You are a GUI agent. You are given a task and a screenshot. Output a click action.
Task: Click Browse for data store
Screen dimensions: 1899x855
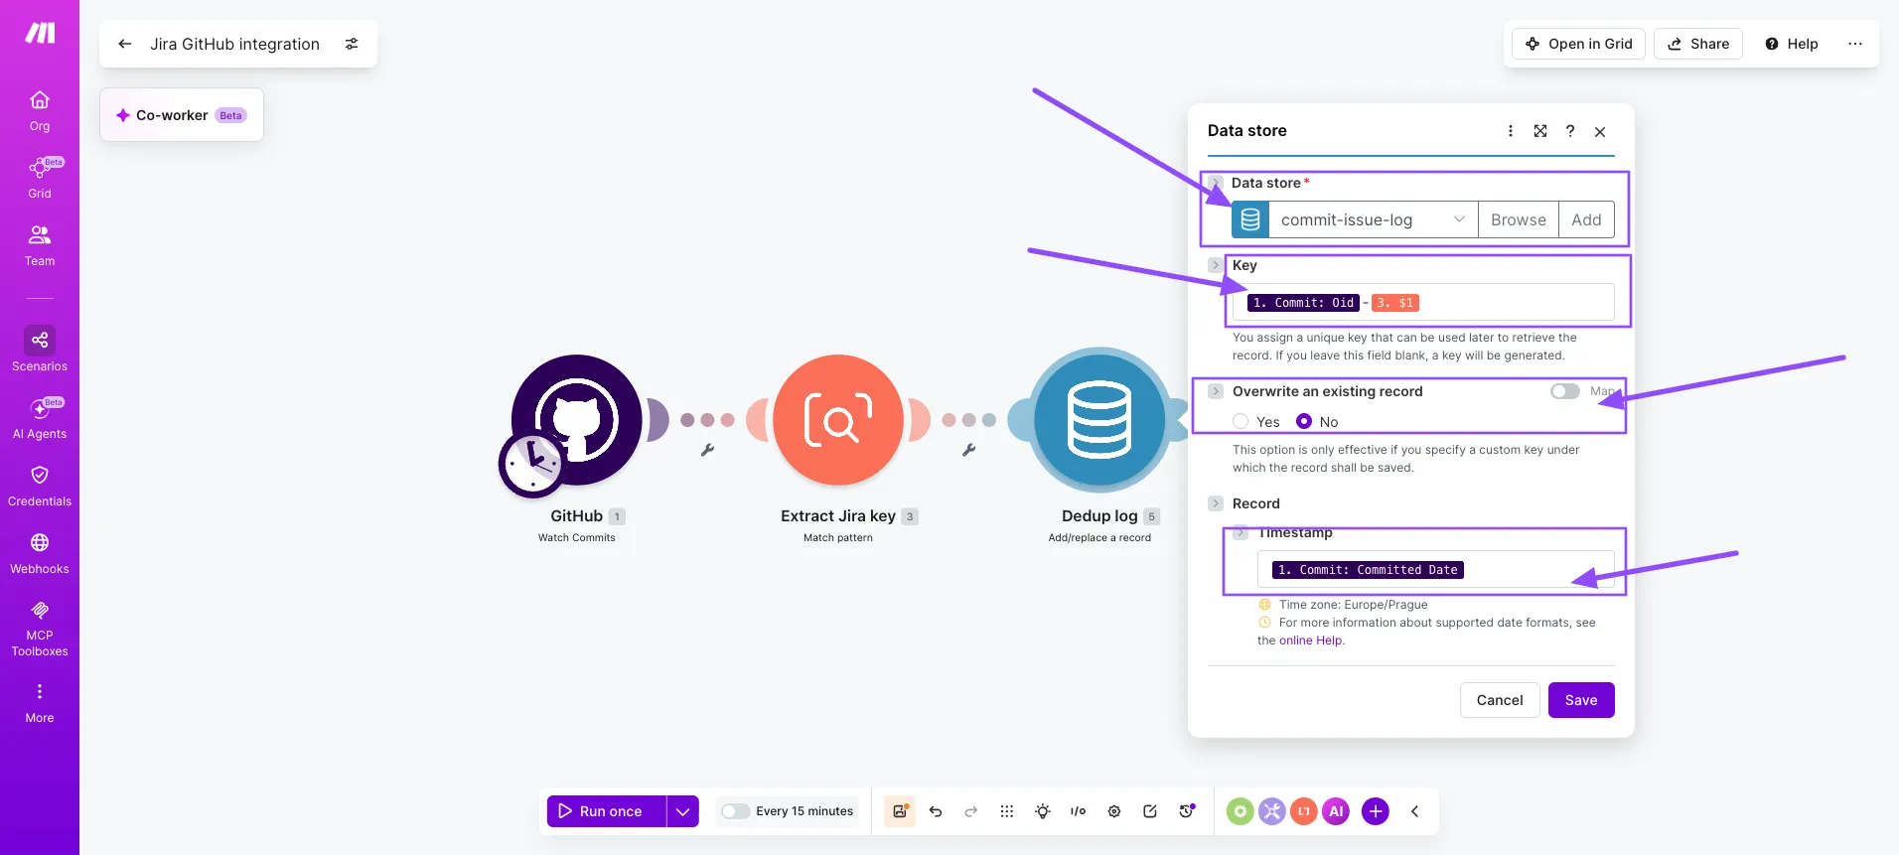pos(1519,219)
